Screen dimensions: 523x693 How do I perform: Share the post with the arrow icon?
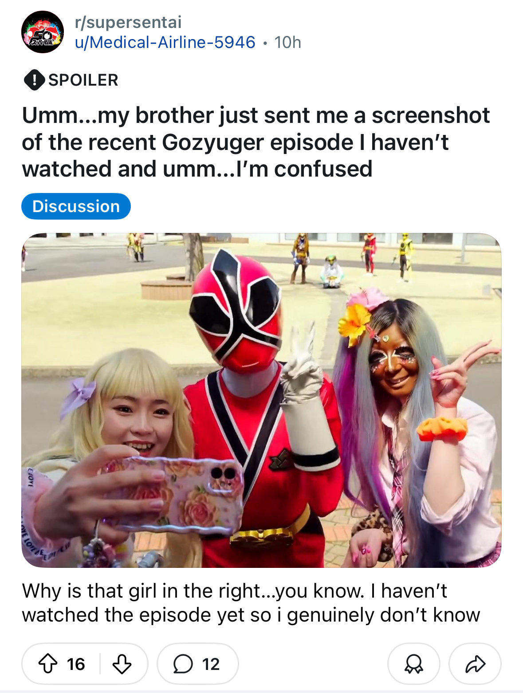click(475, 664)
